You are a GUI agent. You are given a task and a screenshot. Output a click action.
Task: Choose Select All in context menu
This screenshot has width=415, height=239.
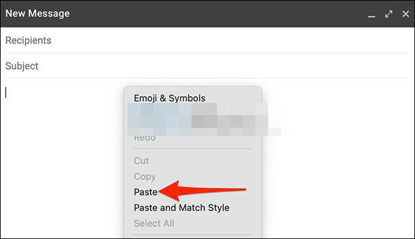coord(154,224)
